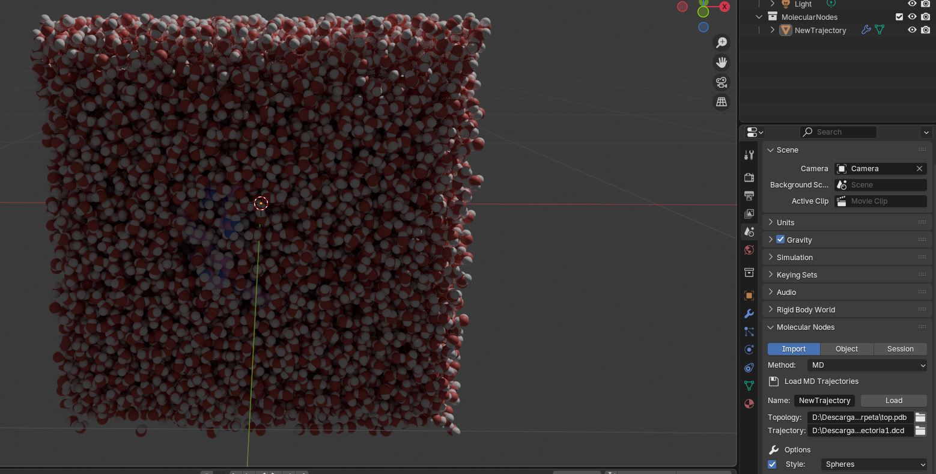The image size is (936, 474).
Task: Switch to the Object tab
Action: tap(846, 349)
